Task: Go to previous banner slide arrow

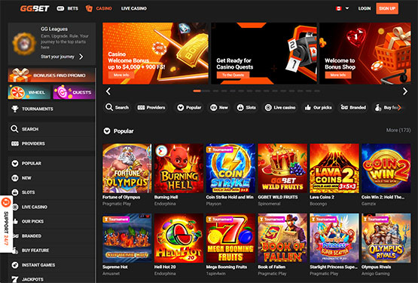Action: click(x=108, y=91)
